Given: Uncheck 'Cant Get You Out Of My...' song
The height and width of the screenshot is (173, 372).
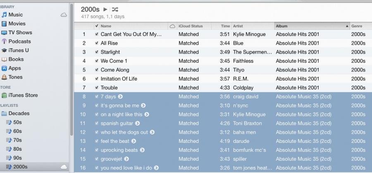Looking at the screenshot, I should coord(97,34).
